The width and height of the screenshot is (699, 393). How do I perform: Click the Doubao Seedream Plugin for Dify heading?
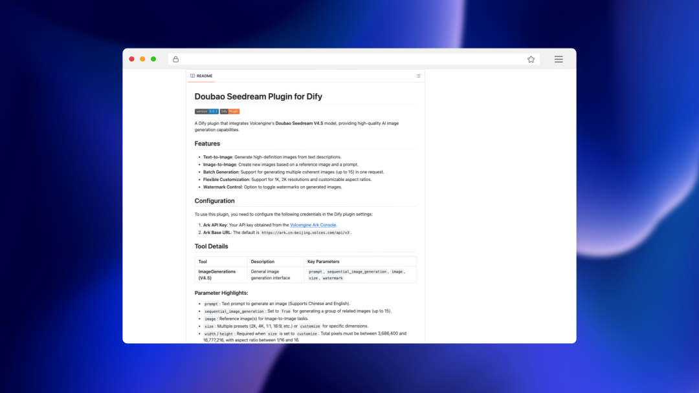[x=258, y=96]
